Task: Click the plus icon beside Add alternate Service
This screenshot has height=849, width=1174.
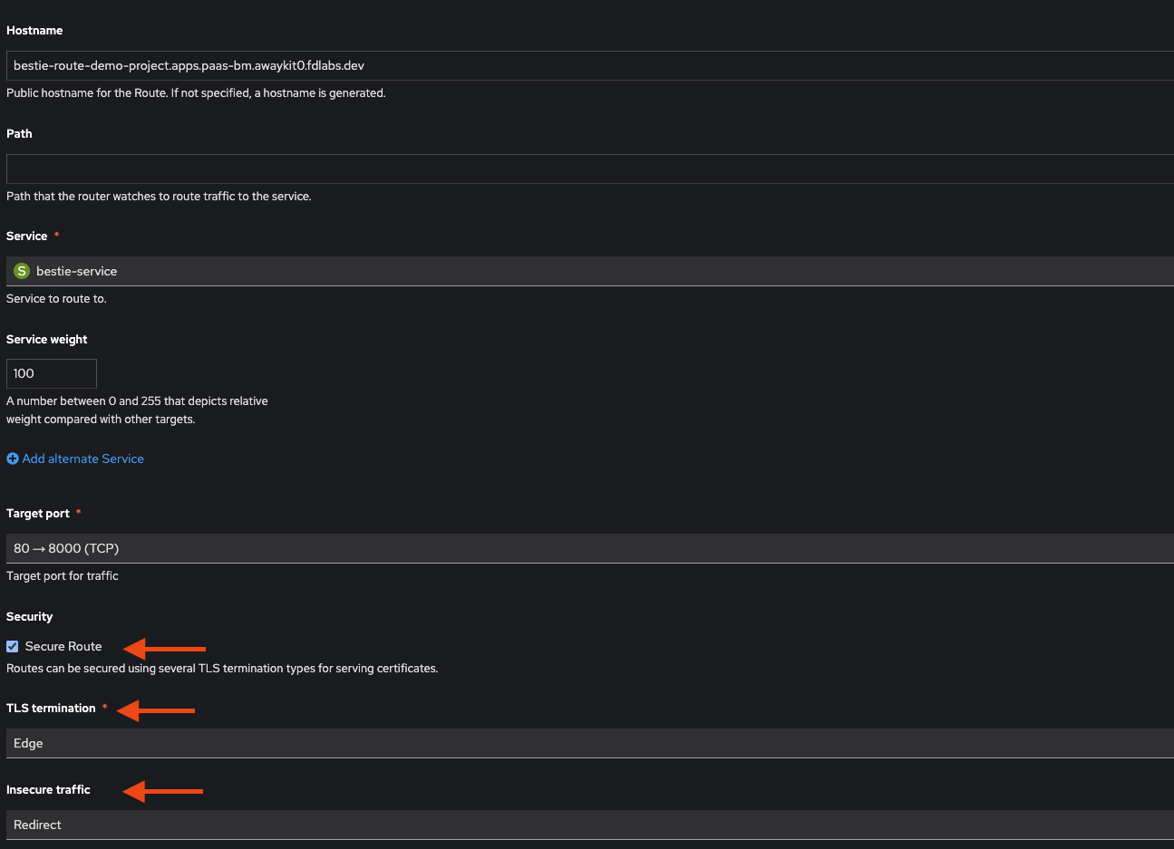Action: [x=13, y=458]
